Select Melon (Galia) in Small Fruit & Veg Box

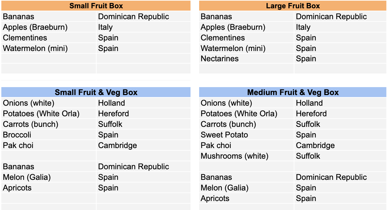pyautogui.click(x=48, y=177)
